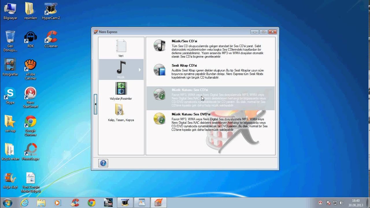Open the clock in the system tray
This screenshot has width=370, height=208.
click(355, 203)
